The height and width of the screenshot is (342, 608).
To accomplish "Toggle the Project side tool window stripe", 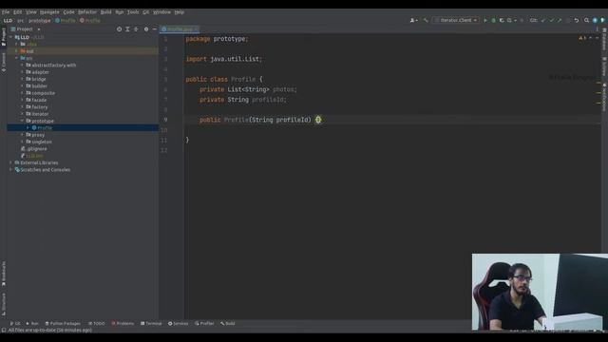I will click(4, 37).
